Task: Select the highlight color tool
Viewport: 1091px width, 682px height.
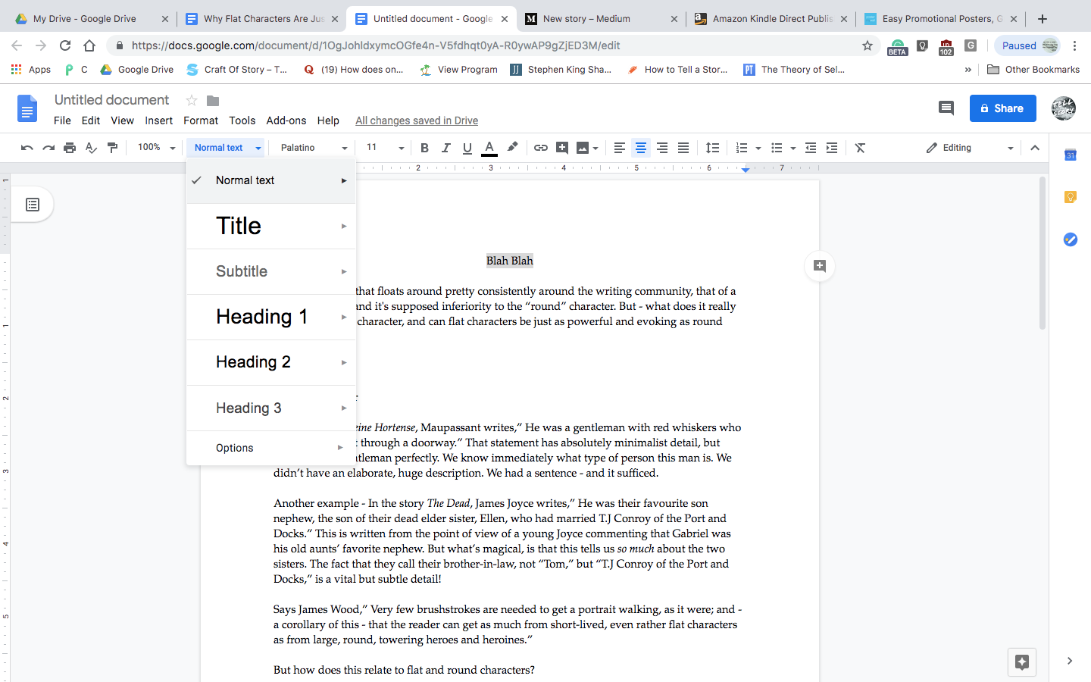Action: [513, 148]
